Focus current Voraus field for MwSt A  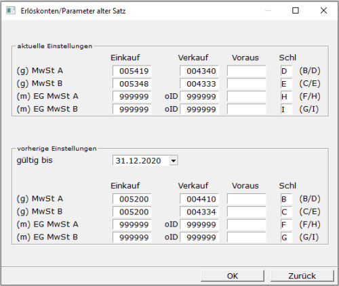[x=247, y=71]
